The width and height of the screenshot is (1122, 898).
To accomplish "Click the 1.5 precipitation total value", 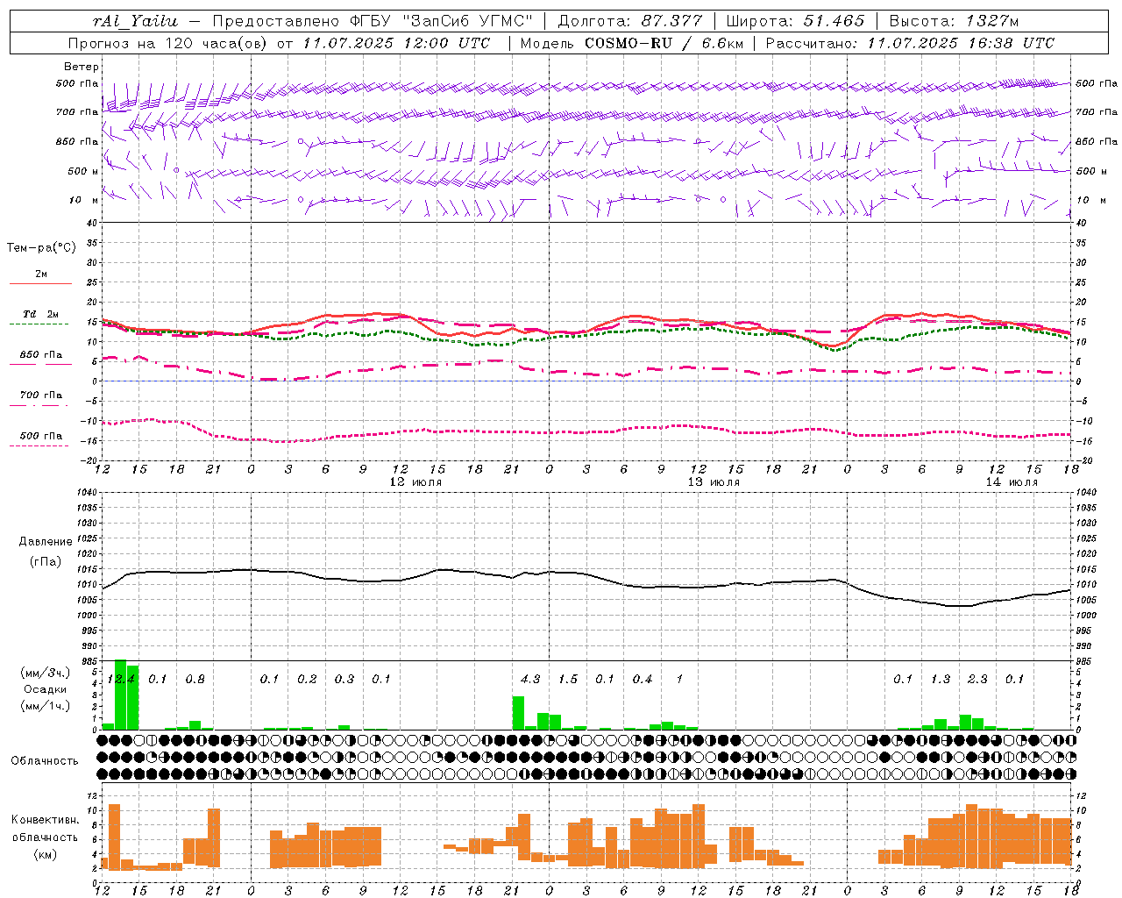I will pyautogui.click(x=568, y=679).
